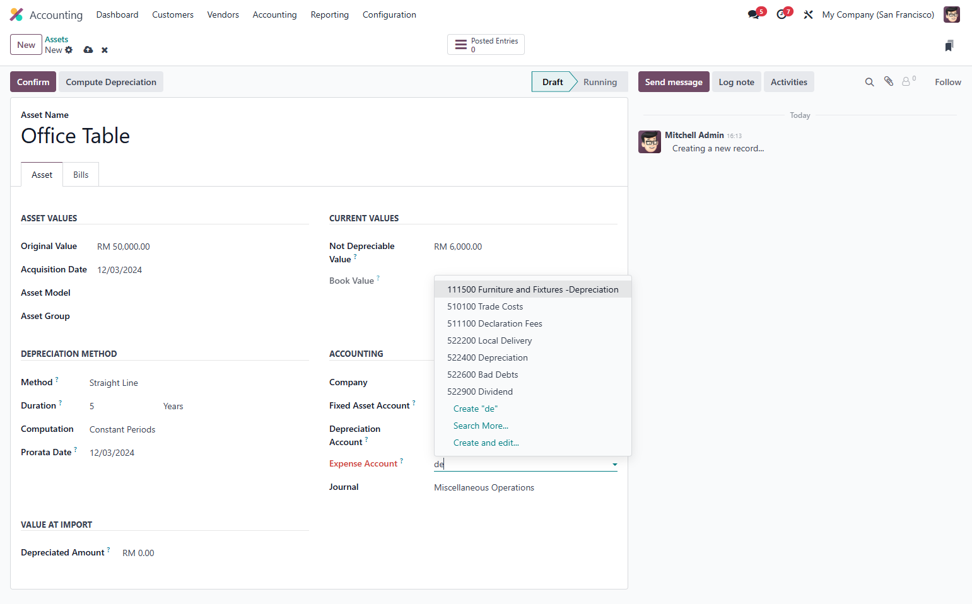Click the Follow button

point(948,82)
